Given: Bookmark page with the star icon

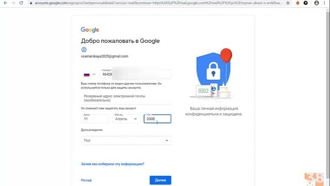Looking at the screenshot, I should [288, 3].
